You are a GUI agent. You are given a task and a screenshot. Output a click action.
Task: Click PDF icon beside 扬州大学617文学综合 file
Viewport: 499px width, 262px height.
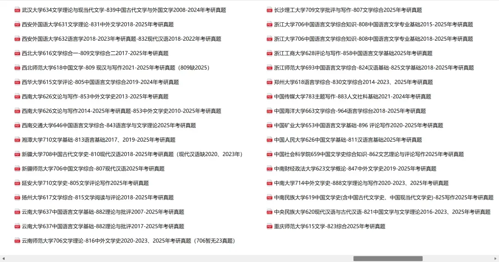17,198
